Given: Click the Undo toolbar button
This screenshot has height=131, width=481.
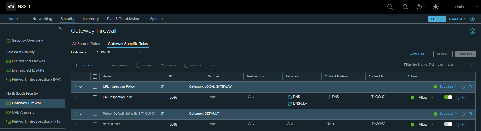Looking at the screenshot, I should point(168,65).
